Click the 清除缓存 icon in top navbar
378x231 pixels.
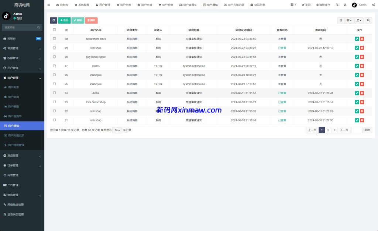[318, 5]
